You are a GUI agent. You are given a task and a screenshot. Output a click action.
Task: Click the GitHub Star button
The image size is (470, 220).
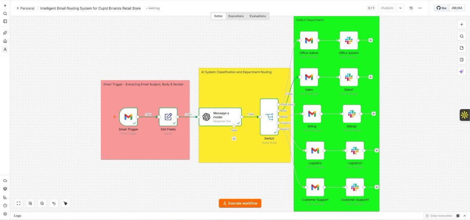click(x=442, y=8)
